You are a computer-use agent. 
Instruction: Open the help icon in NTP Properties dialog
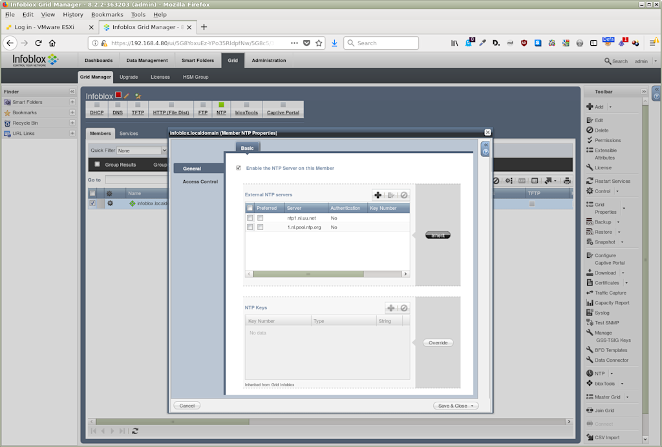(x=486, y=152)
